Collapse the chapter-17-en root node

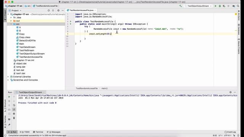coord(8,14)
